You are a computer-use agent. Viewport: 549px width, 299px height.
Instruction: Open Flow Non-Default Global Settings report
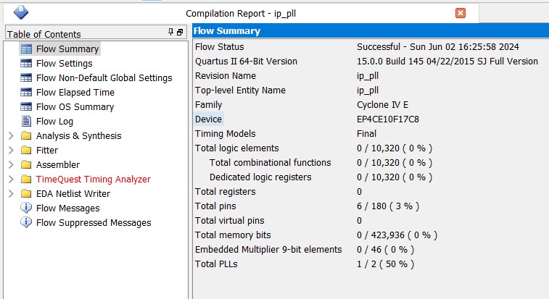pos(104,78)
